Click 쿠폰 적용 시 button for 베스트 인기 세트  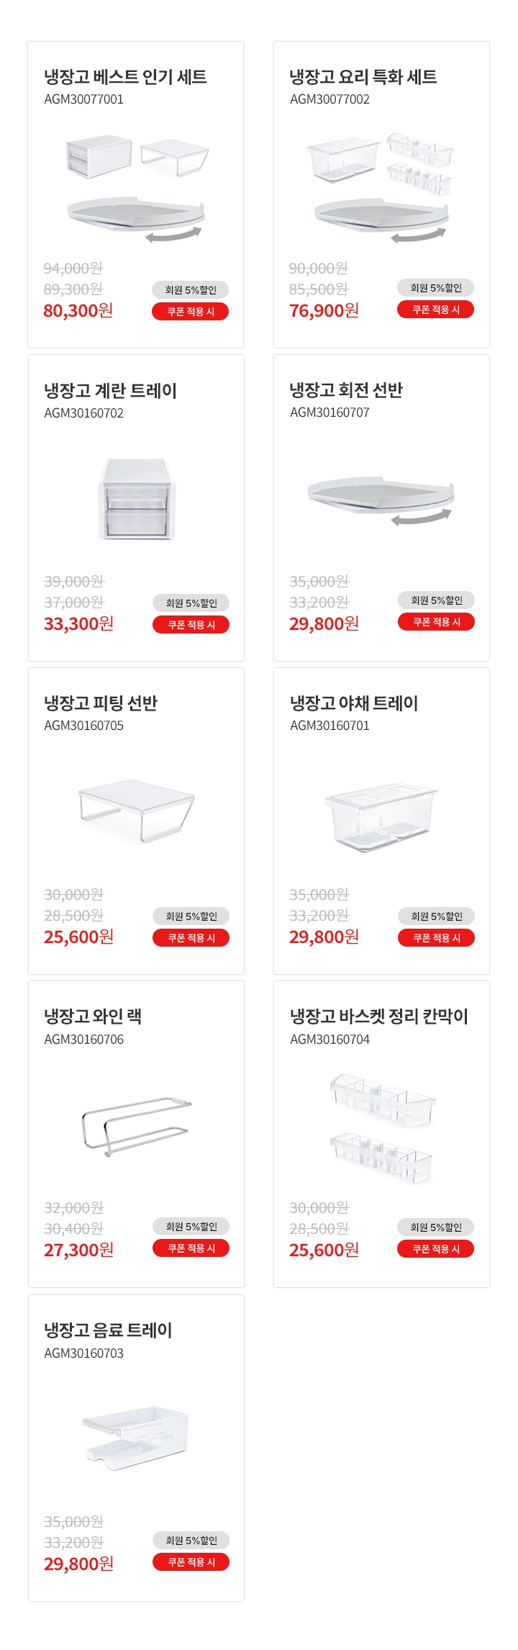191,312
